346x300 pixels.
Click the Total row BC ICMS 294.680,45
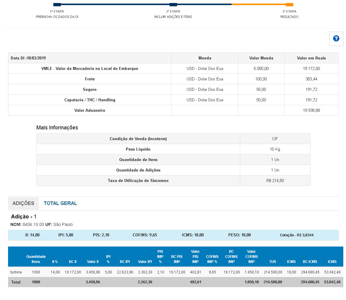click(310, 282)
